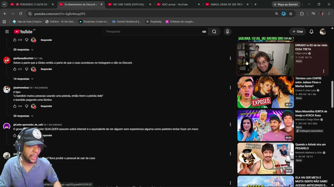Dislike the comment with 638 likes

point(27,40)
